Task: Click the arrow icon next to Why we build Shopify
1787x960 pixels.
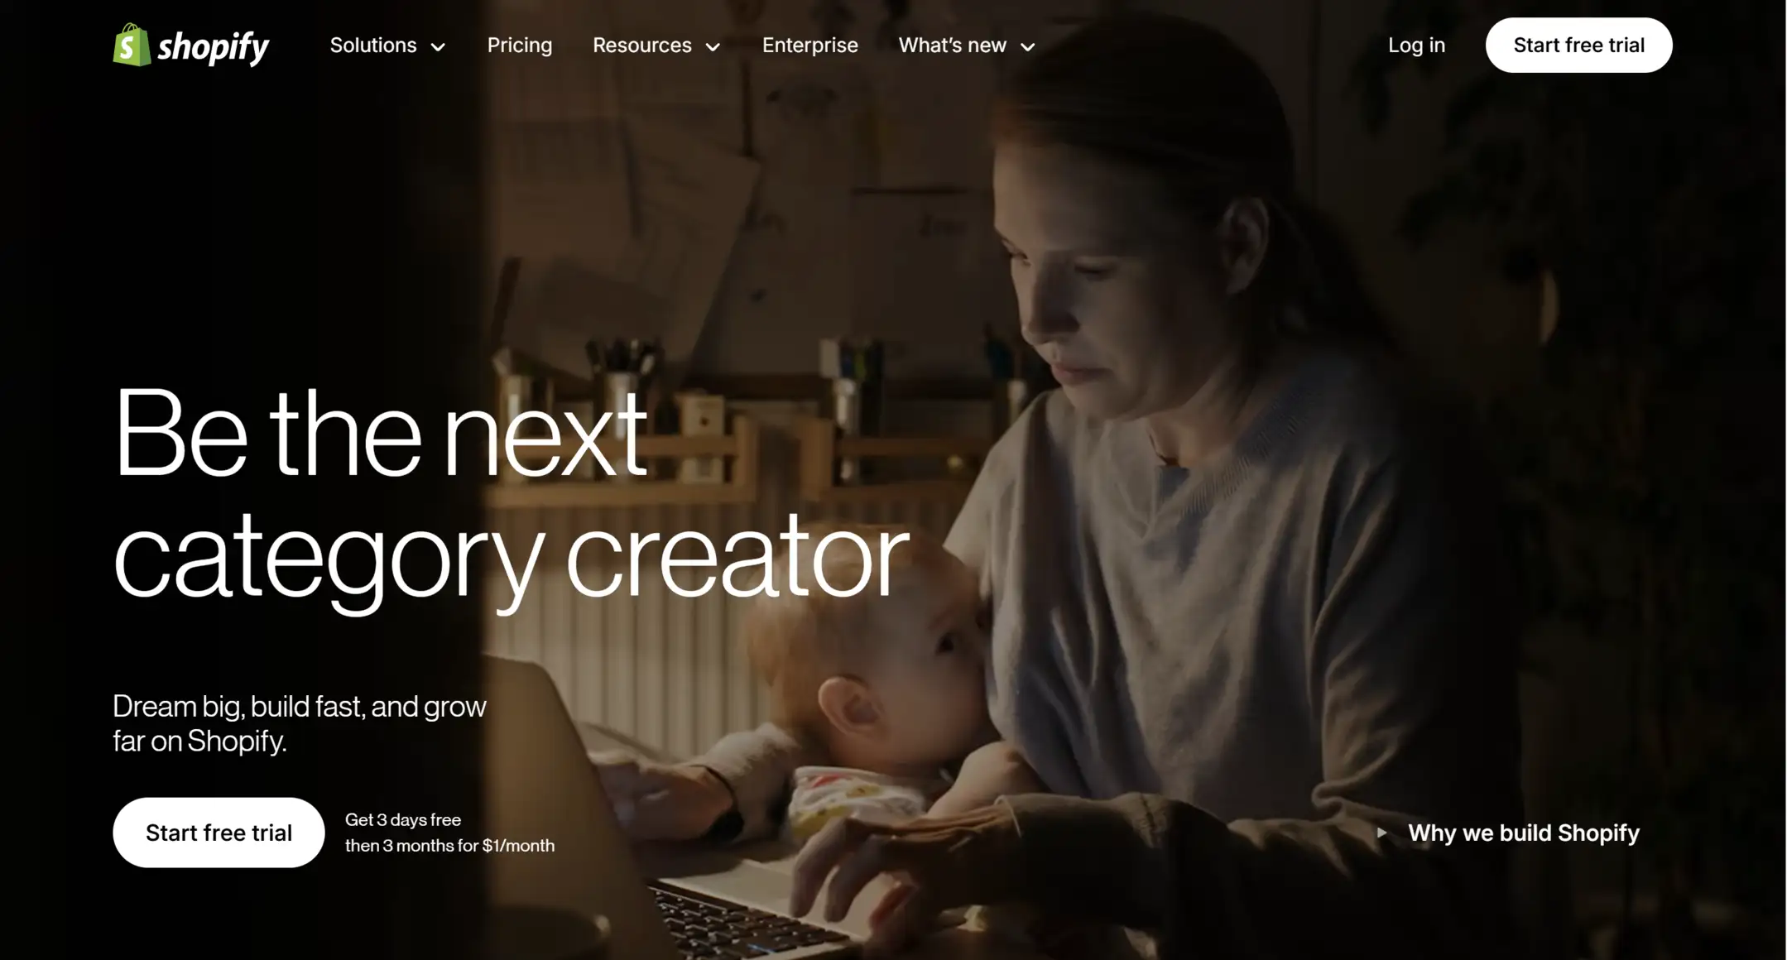Action: click(1381, 833)
